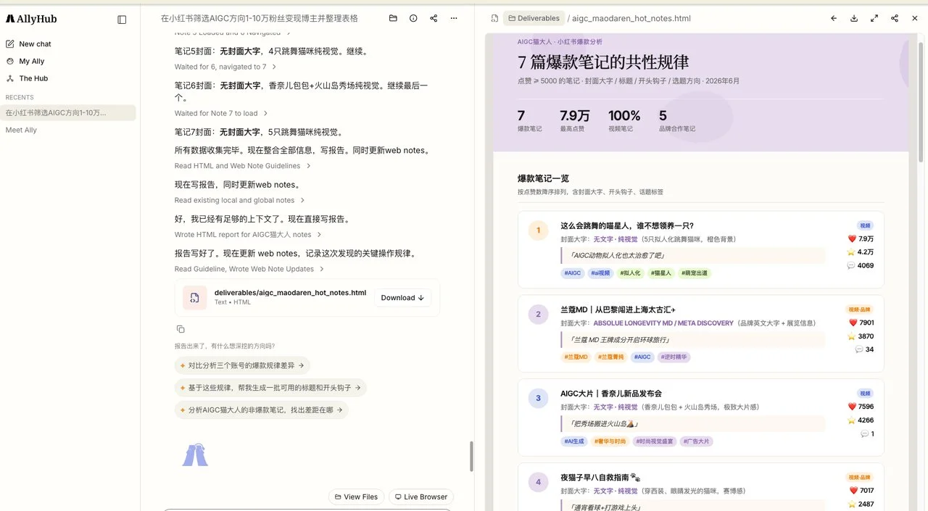Show chat info icon
This screenshot has width=928, height=511.
pyautogui.click(x=413, y=18)
